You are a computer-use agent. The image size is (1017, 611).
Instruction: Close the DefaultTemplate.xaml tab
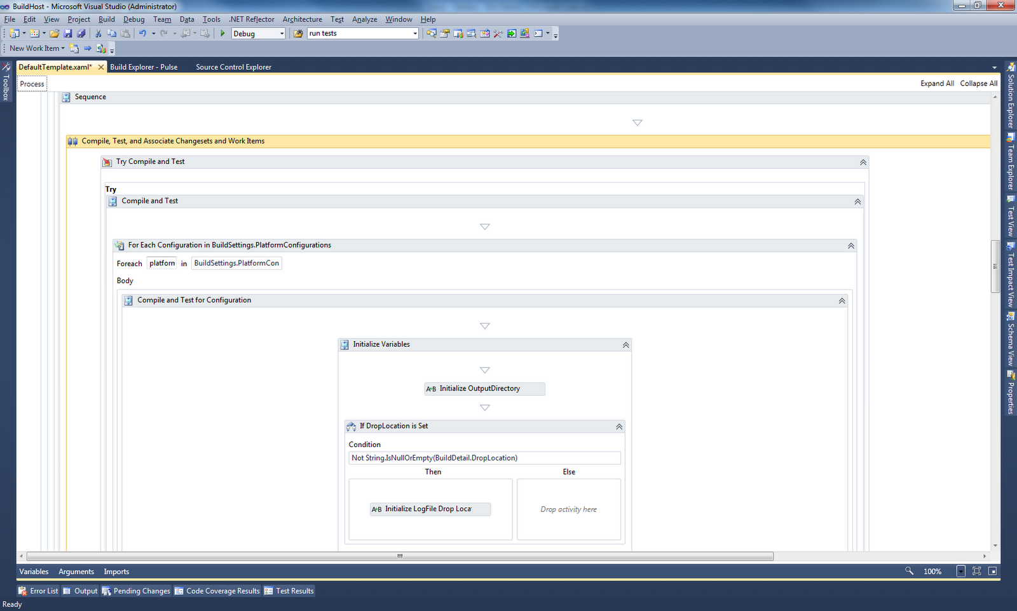point(100,67)
